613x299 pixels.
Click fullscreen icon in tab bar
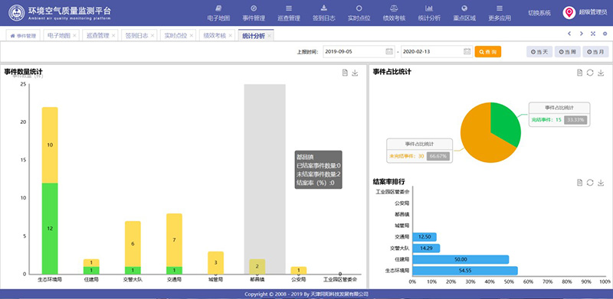pos(593,34)
